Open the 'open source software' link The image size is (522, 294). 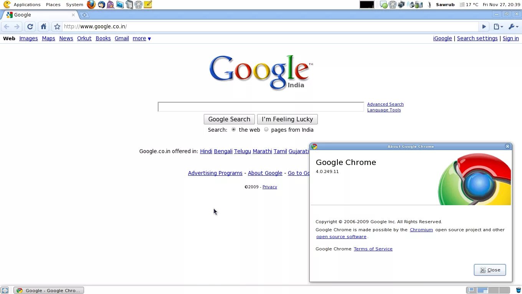click(x=341, y=237)
